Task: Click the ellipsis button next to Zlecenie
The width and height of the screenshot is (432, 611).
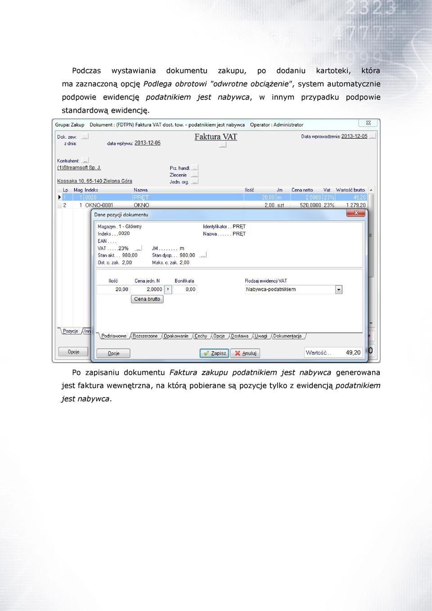Action: tap(194, 175)
